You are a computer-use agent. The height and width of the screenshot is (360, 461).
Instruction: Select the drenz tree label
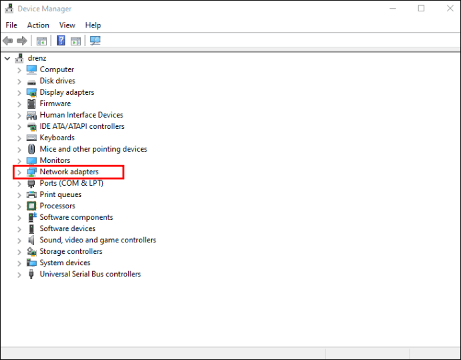(x=37, y=58)
